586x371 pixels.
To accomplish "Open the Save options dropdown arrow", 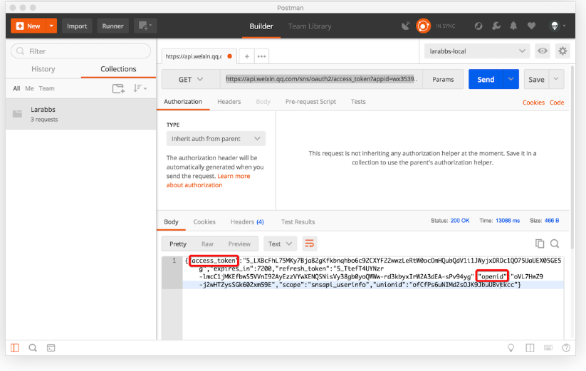I will [556, 79].
